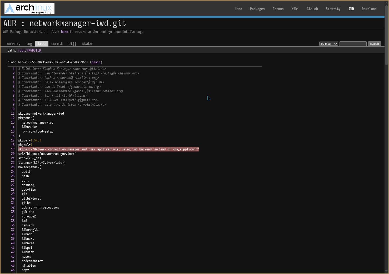Click the Maintainer Stephan Springer comment line
This screenshot has width=389, height=274.
(x=62, y=69)
